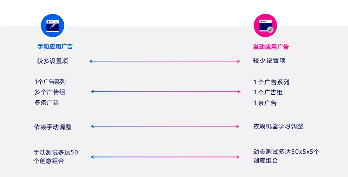Click the 依赖手动调整 text
This screenshot has width=348, height=177.
(x=53, y=127)
